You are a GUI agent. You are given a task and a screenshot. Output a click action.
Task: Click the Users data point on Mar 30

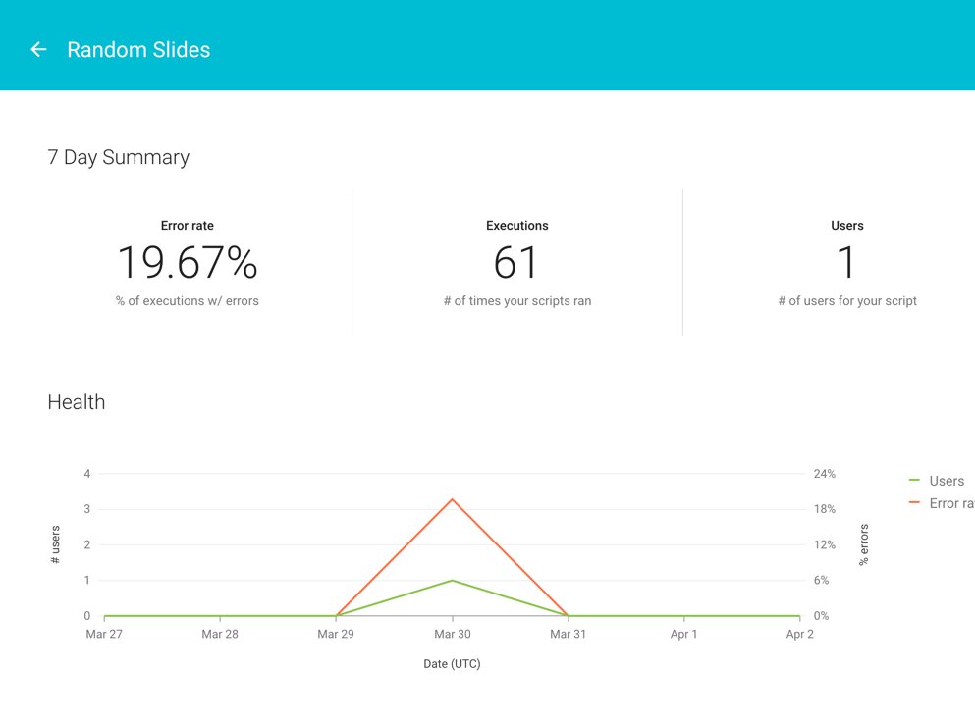[x=452, y=580]
